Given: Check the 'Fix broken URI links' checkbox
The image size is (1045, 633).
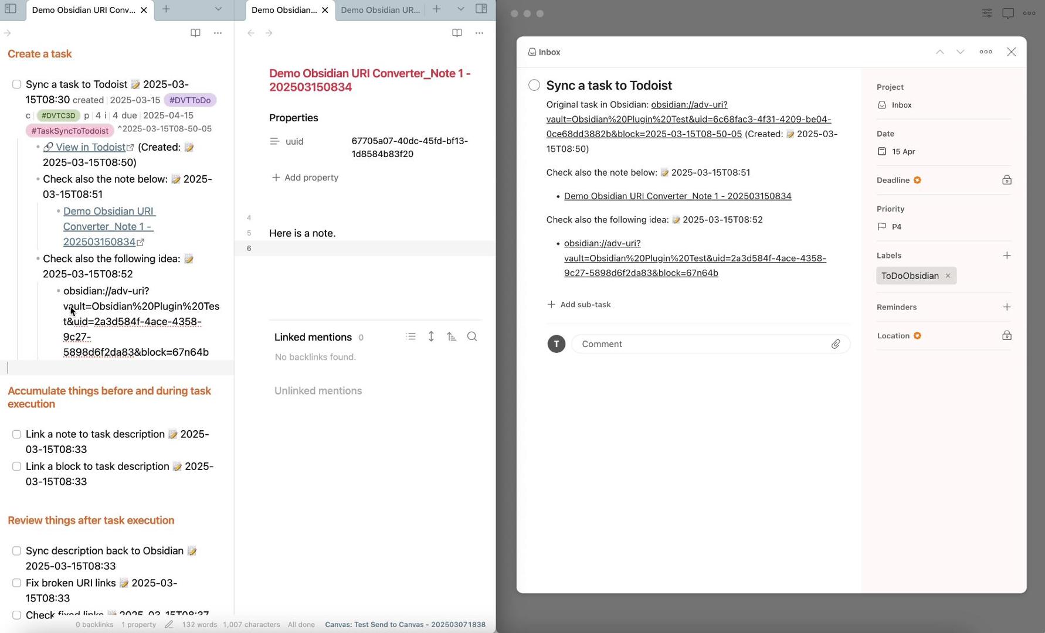Looking at the screenshot, I should [16, 583].
